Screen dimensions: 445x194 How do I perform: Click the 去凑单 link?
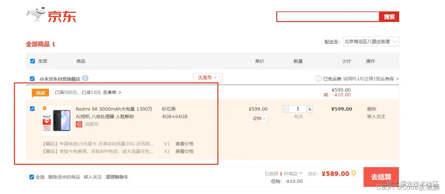tap(112, 92)
